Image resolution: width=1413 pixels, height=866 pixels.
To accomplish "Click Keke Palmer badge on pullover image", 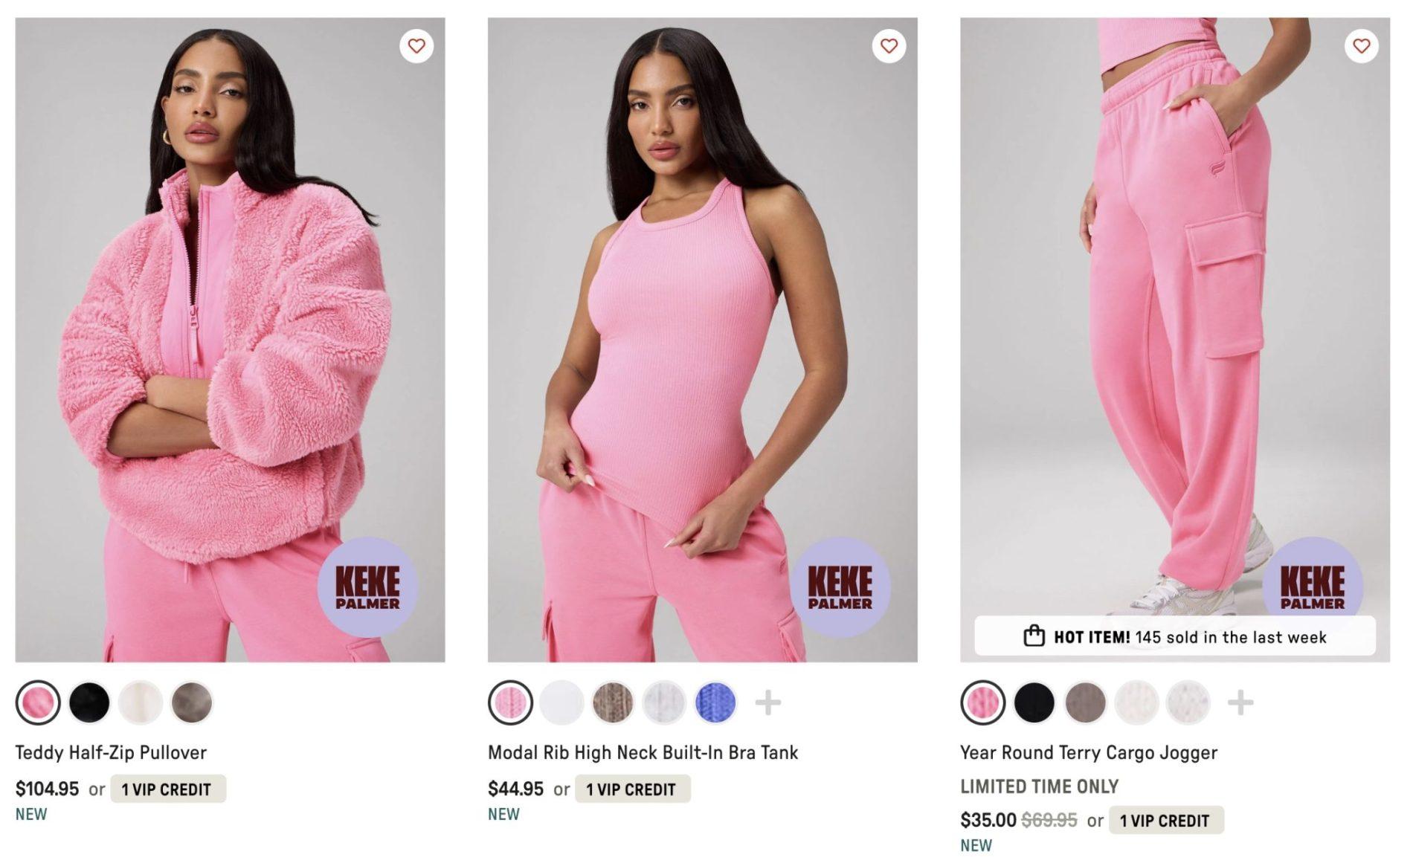I will [x=367, y=587].
